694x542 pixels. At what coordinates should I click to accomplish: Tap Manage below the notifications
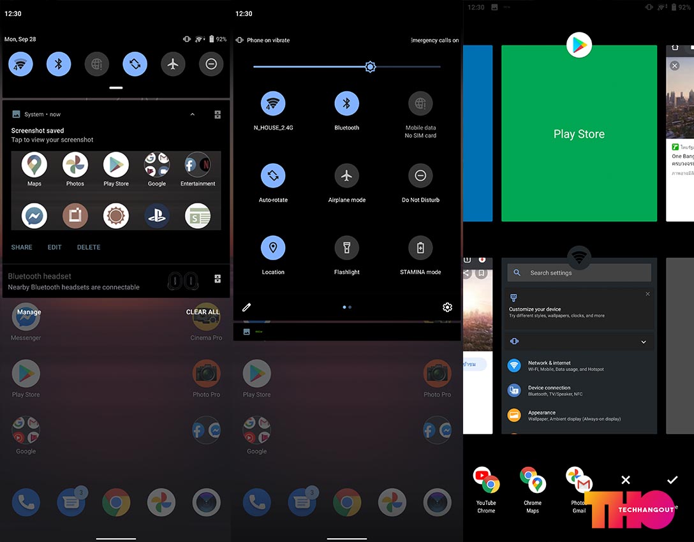coord(29,312)
